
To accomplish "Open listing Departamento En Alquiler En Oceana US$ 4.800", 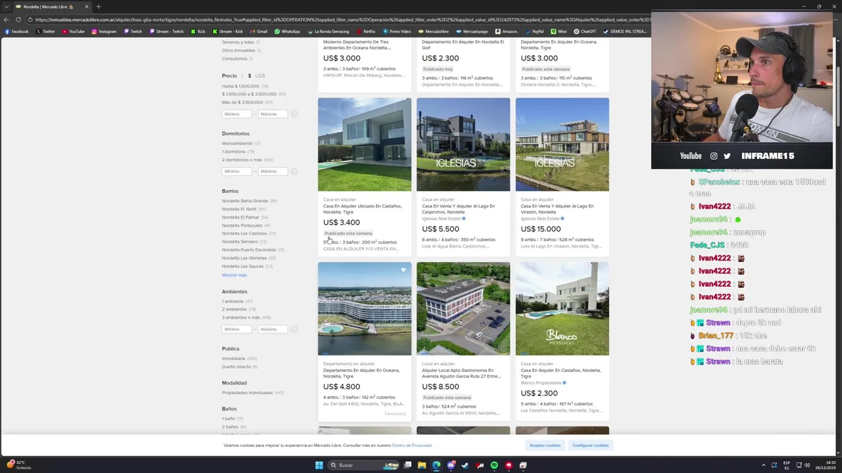I will (361, 373).
